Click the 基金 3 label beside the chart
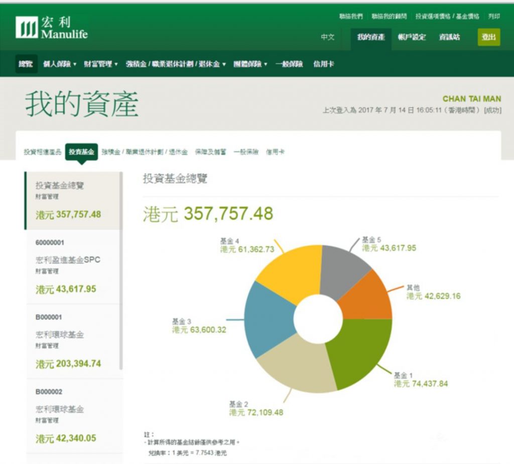 point(182,321)
